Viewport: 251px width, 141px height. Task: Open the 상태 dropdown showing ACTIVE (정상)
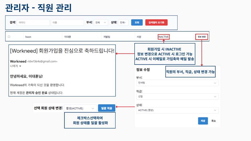(177, 110)
